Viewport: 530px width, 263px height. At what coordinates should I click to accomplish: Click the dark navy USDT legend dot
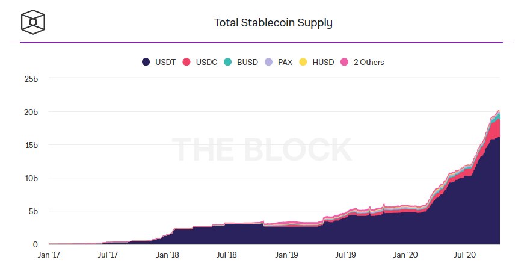pyautogui.click(x=146, y=62)
